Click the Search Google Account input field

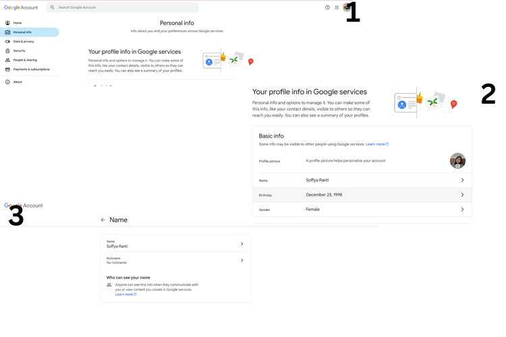(x=125, y=7)
